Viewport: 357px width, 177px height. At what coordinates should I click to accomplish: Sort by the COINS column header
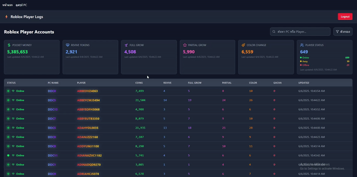[x=139, y=83]
